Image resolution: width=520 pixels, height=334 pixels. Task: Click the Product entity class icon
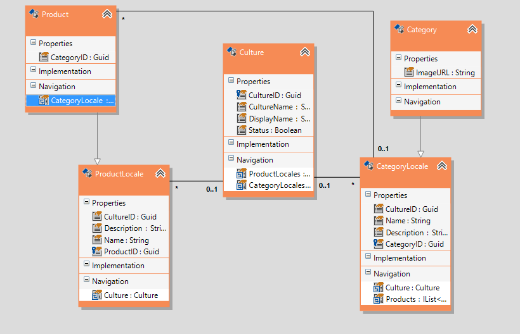[34, 14]
